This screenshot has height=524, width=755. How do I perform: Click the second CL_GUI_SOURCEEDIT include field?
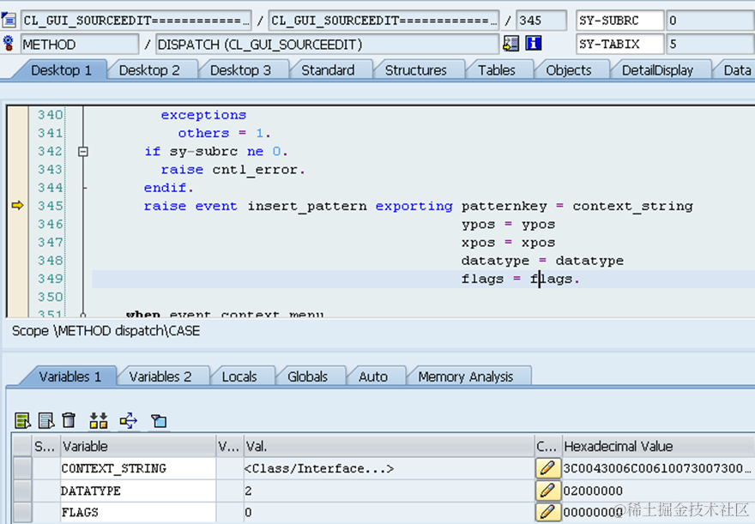[384, 21]
